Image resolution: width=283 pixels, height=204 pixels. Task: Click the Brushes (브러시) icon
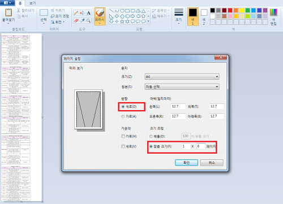(100, 13)
